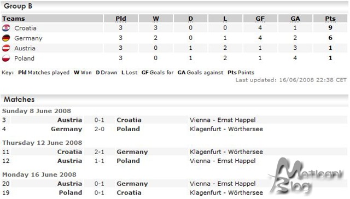Click Poland in match number 19
This screenshot has height=199, width=350.
71,193
